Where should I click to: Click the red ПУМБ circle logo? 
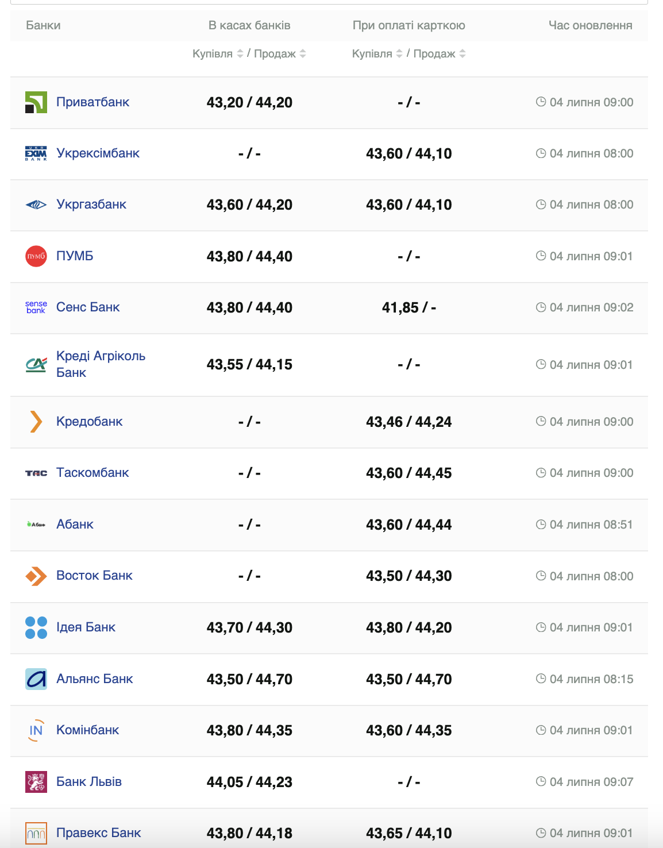(x=36, y=256)
